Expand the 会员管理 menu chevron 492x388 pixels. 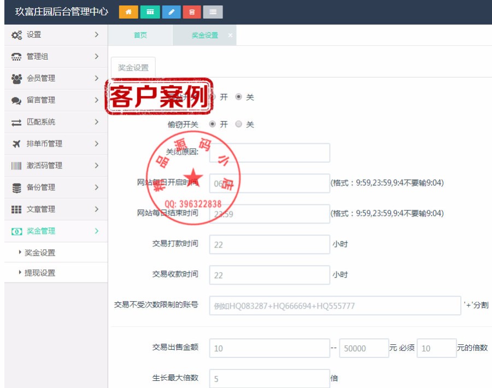(x=97, y=78)
